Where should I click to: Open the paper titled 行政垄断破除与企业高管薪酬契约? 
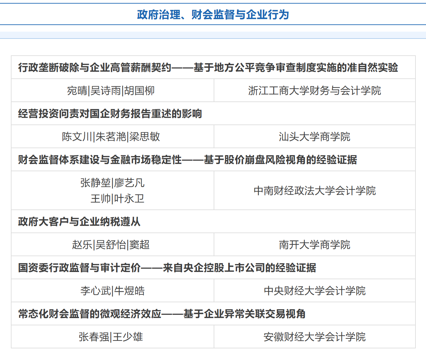point(208,68)
